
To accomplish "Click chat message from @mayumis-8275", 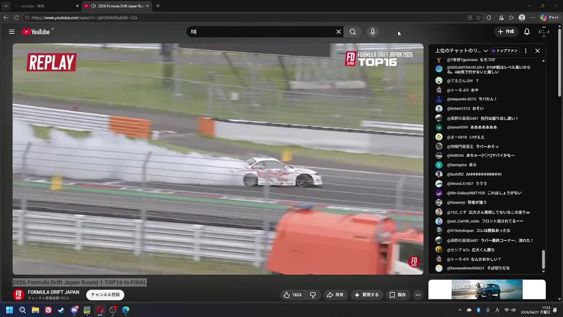I will click(488, 99).
